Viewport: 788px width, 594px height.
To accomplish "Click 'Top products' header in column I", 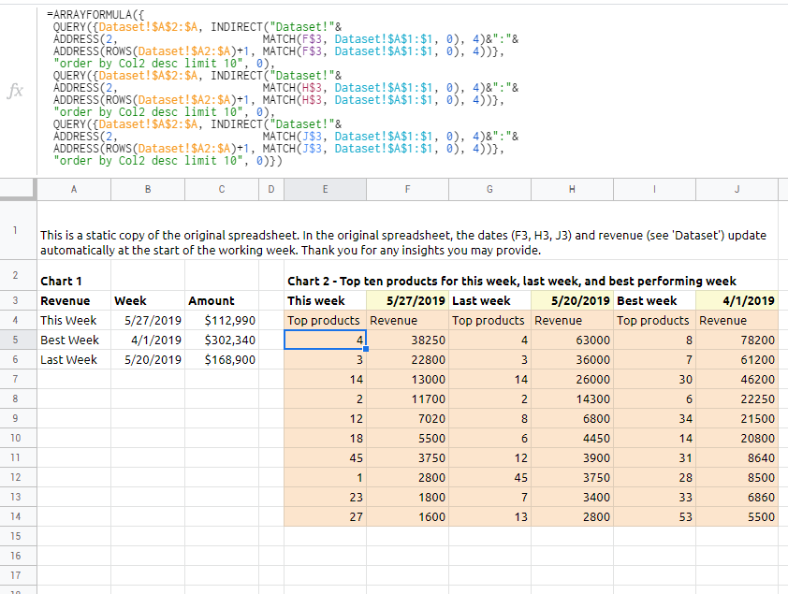I will pos(655,320).
